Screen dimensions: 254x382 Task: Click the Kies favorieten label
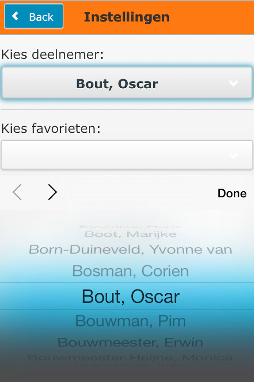coord(51,128)
